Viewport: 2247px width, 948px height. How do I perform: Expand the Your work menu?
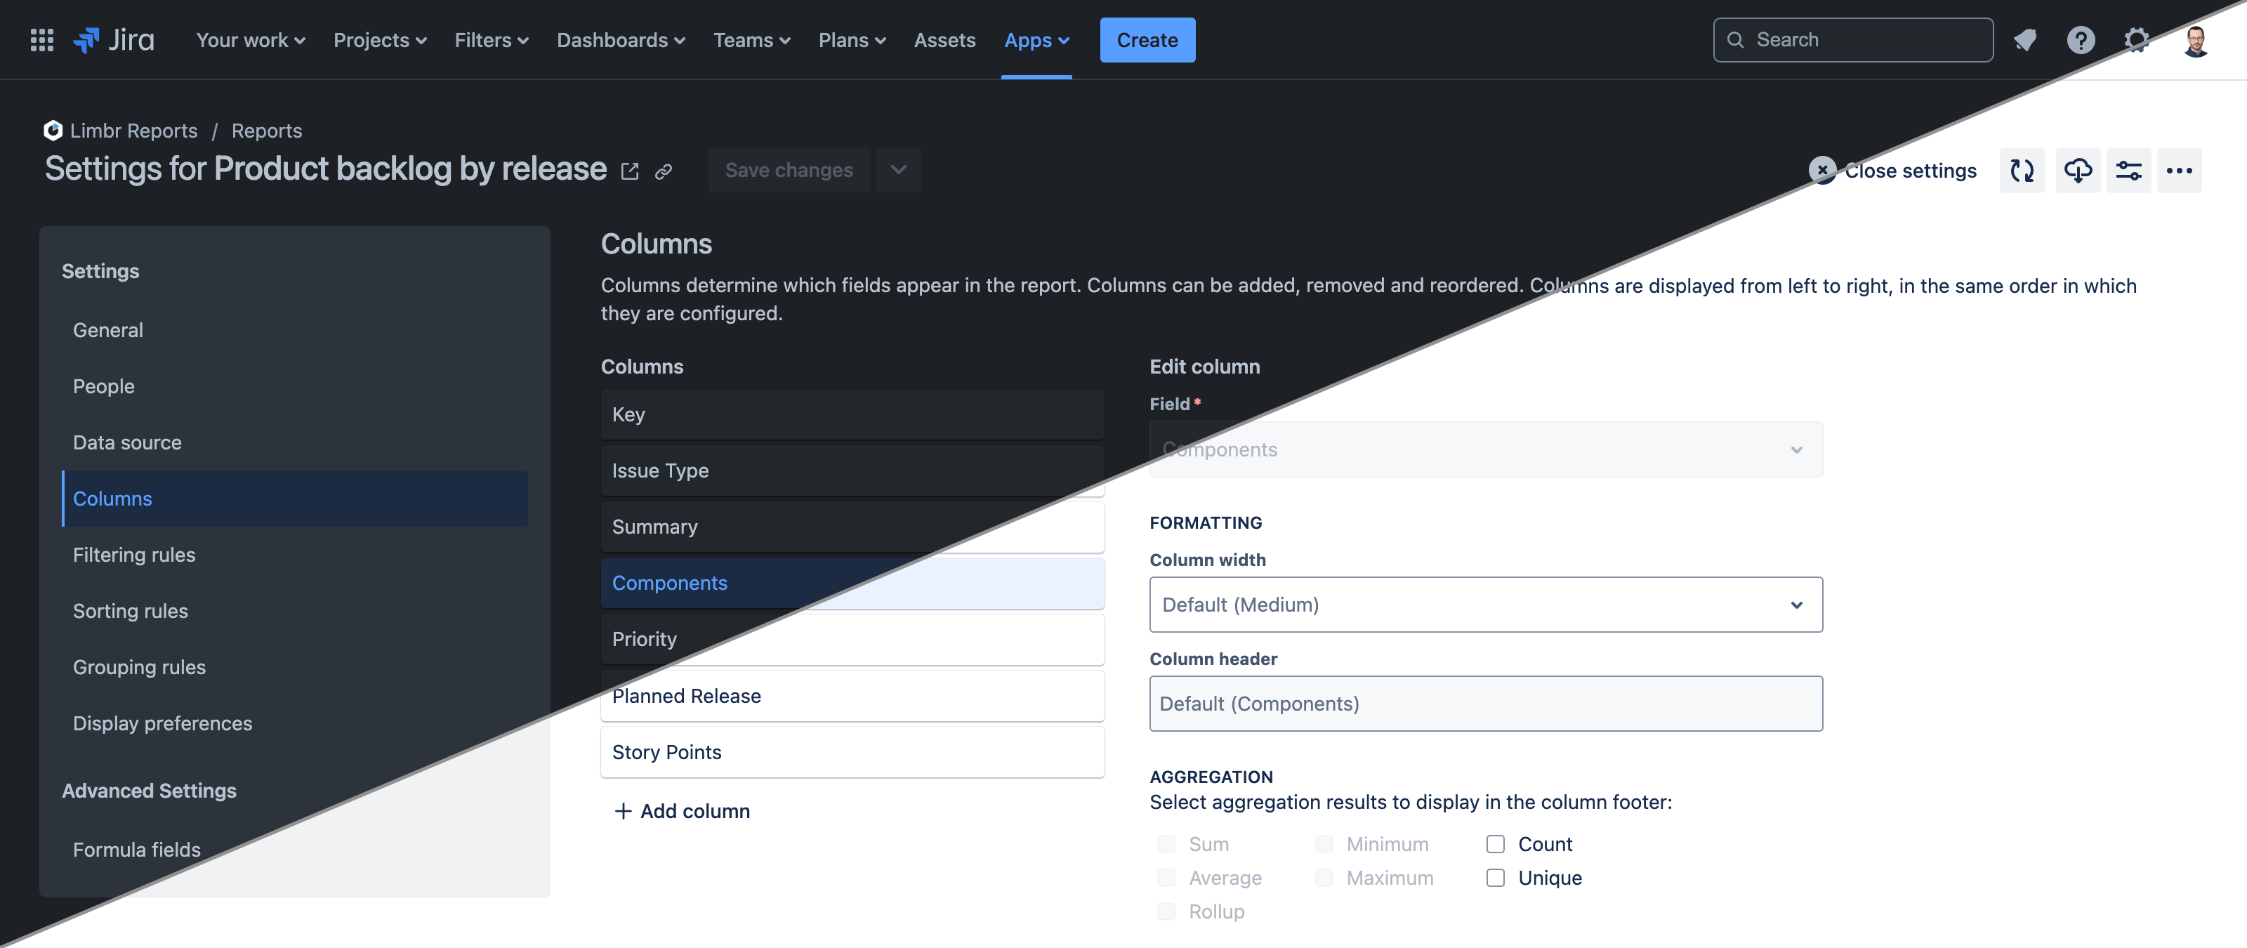tap(251, 40)
